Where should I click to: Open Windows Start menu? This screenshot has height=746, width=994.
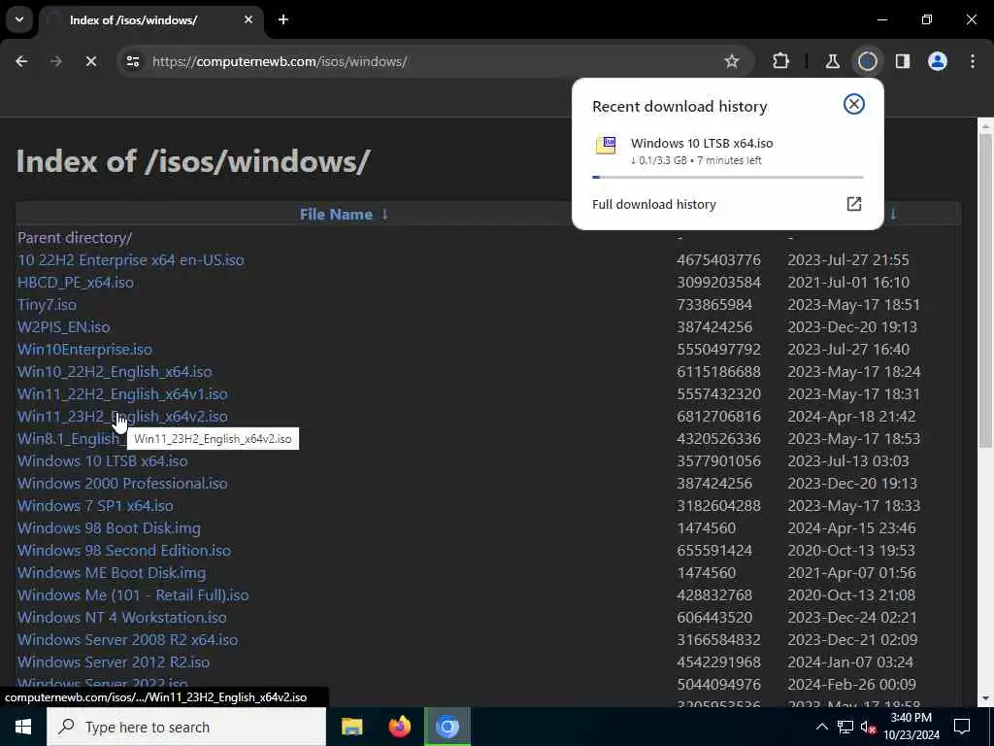[23, 727]
